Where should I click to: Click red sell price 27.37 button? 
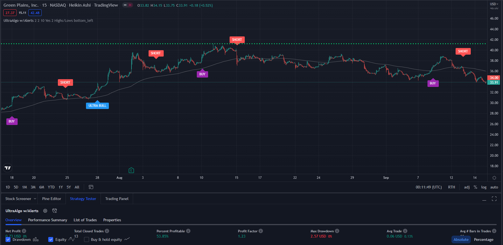tap(10, 13)
